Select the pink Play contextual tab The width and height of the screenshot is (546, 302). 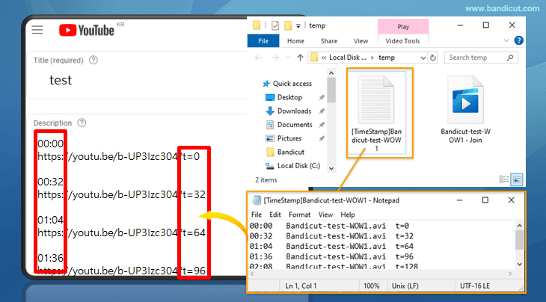pyautogui.click(x=403, y=27)
